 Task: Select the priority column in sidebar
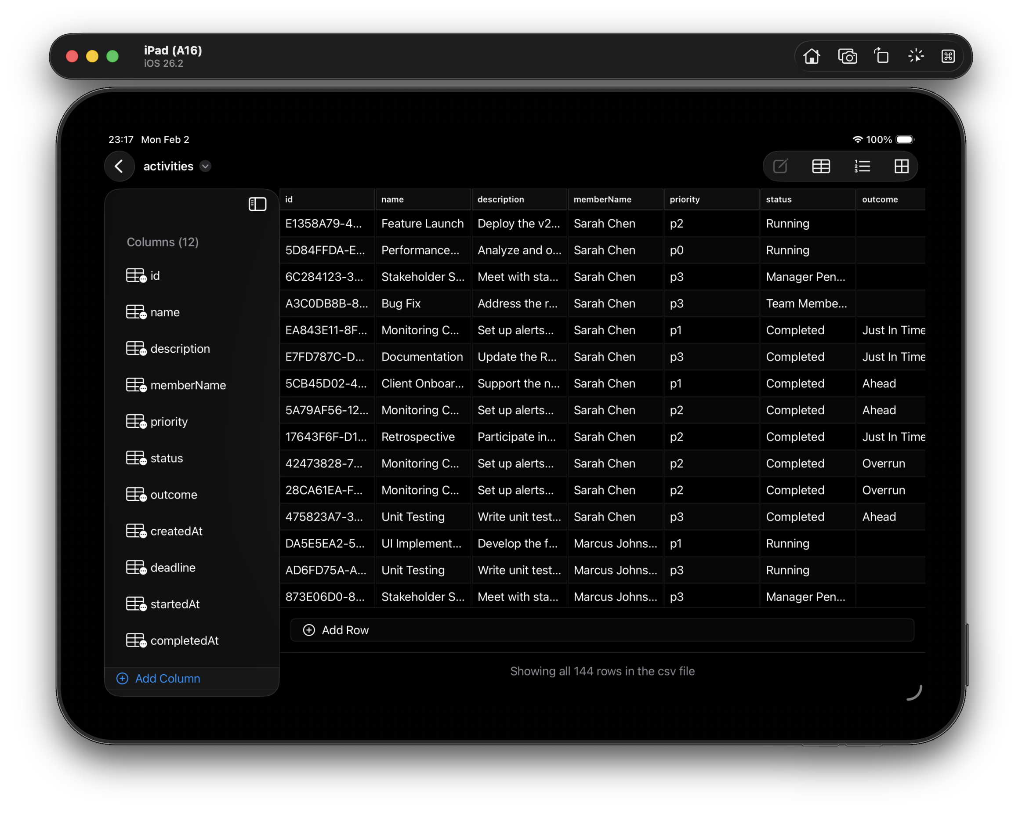click(x=169, y=421)
